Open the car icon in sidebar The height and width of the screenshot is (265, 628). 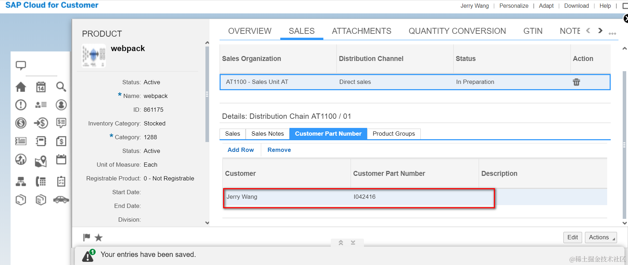(x=61, y=200)
